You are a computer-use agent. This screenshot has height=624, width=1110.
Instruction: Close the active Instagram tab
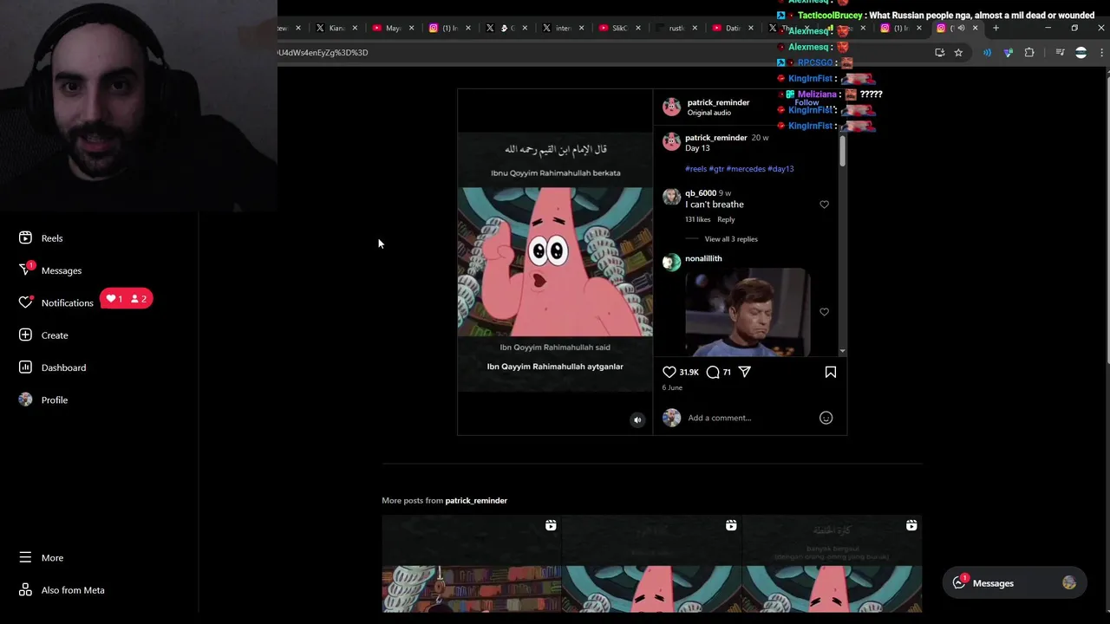tap(975, 28)
